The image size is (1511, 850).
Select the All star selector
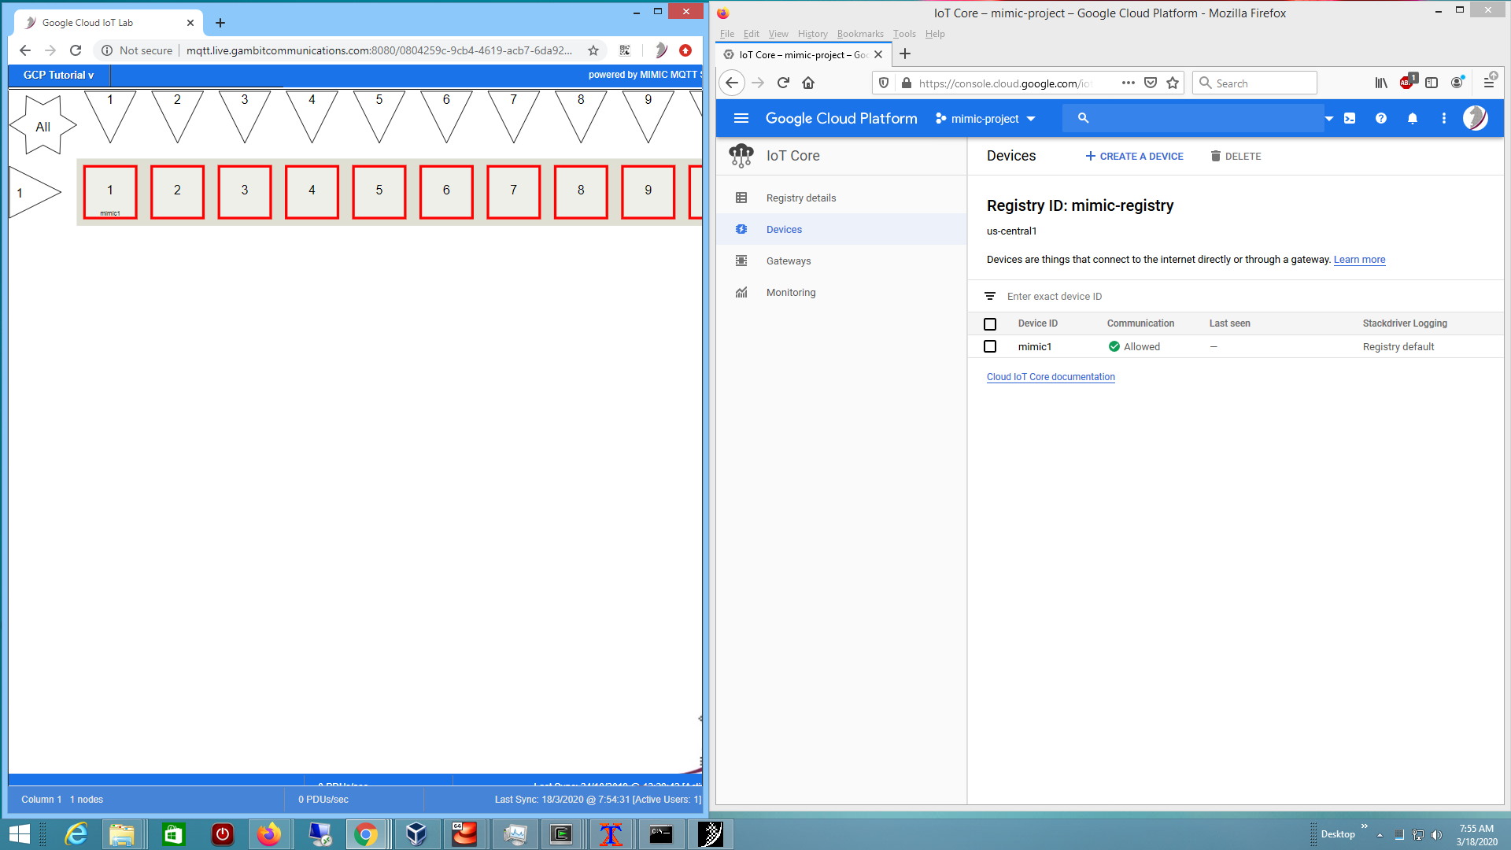tap(42, 126)
